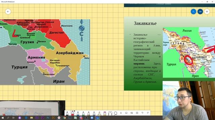Add a text box

[121, 113]
